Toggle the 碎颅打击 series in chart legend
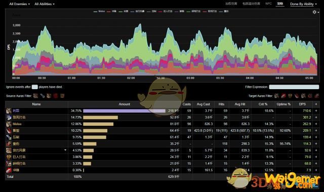The image size is (324, 192). (193, 11)
